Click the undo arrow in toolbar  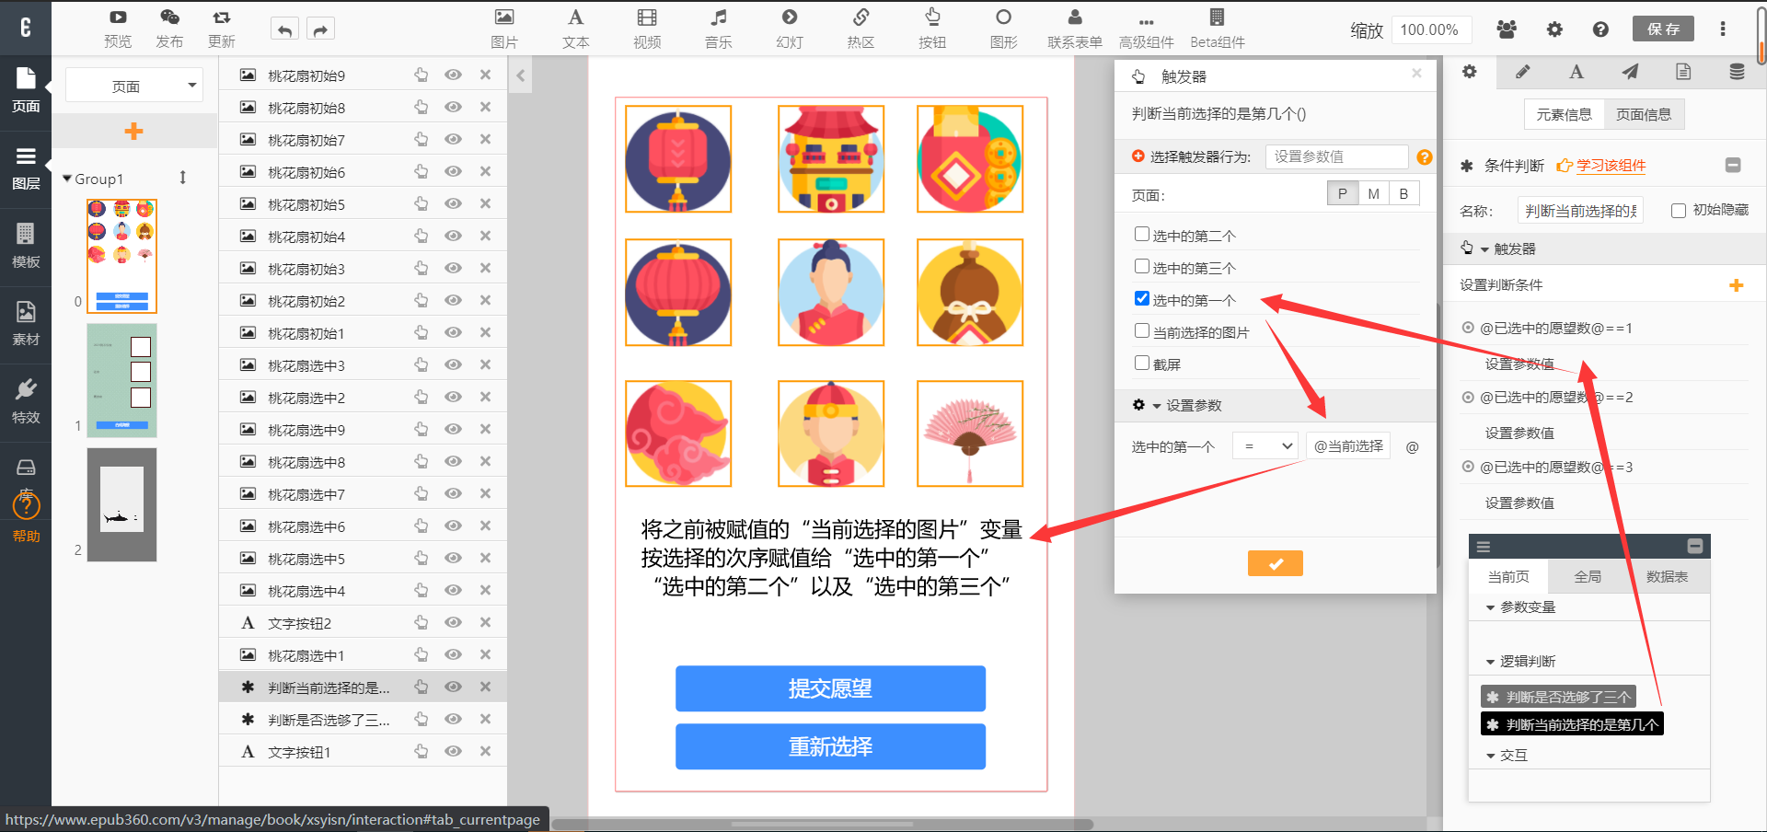tap(284, 30)
